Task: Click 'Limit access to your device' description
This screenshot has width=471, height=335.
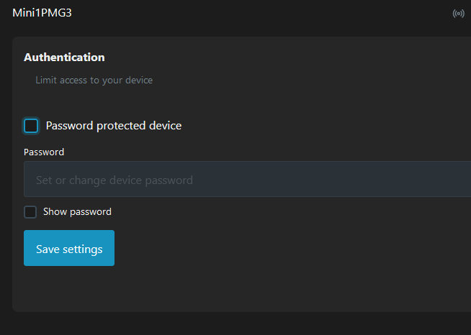Action: coord(94,80)
